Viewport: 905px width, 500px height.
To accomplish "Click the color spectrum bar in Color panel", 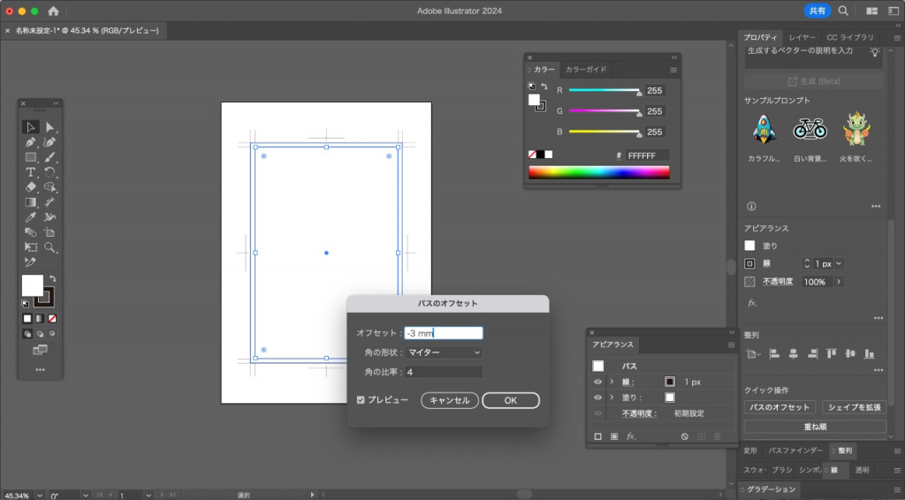I will [x=599, y=172].
